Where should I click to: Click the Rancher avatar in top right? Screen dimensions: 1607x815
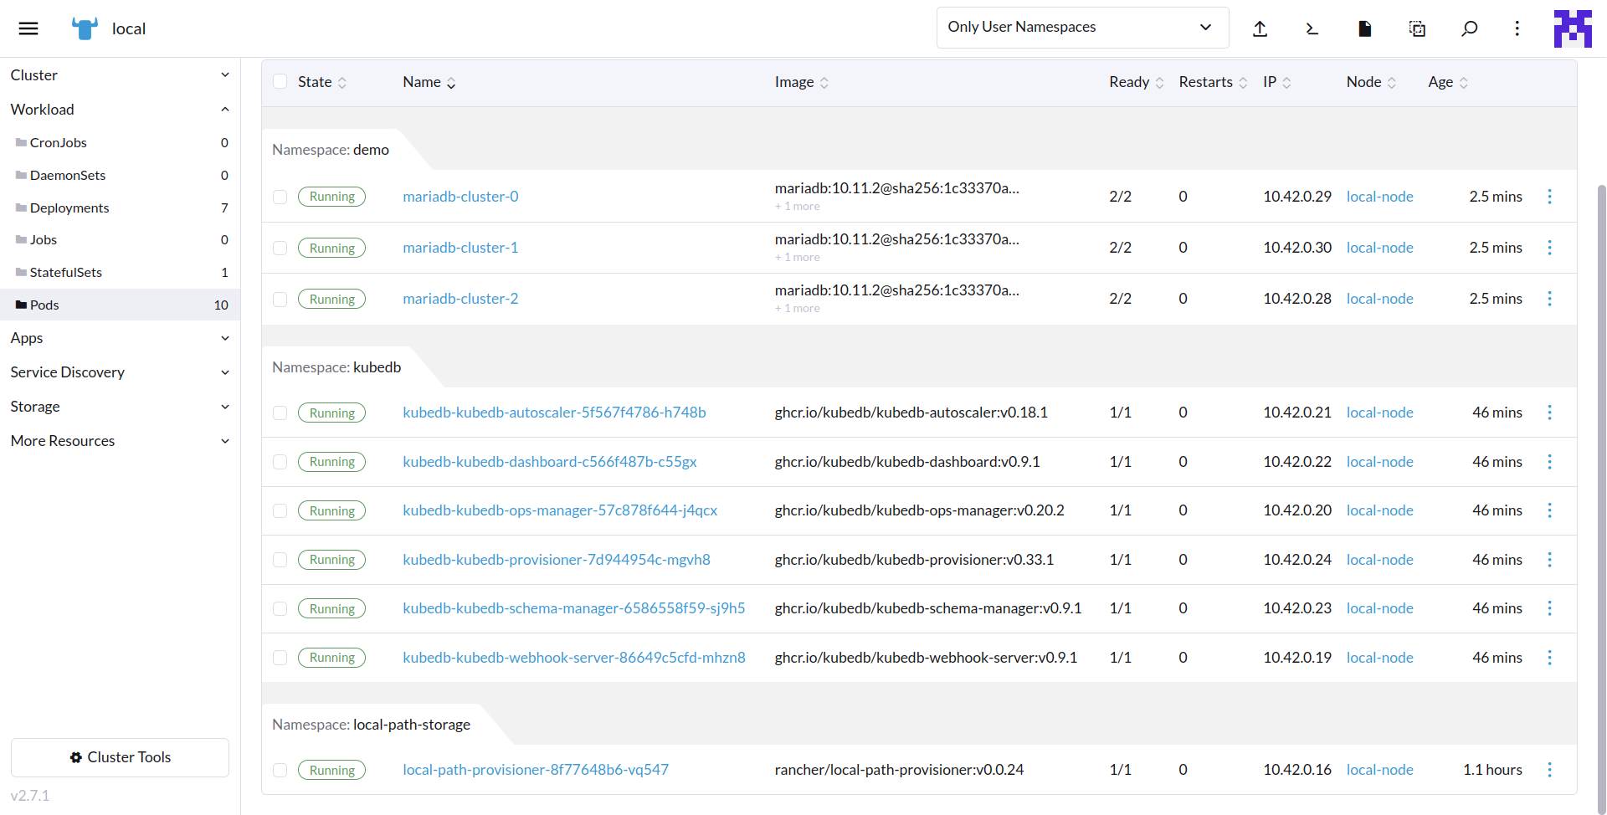1573,28
